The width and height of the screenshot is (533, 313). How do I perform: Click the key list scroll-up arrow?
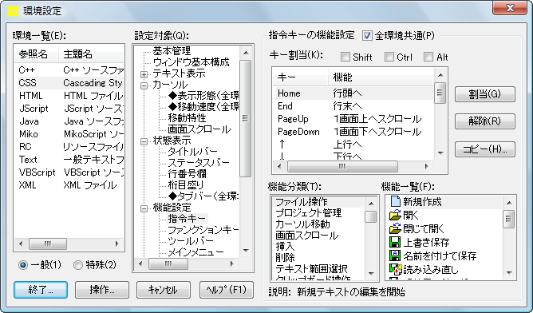click(x=440, y=75)
